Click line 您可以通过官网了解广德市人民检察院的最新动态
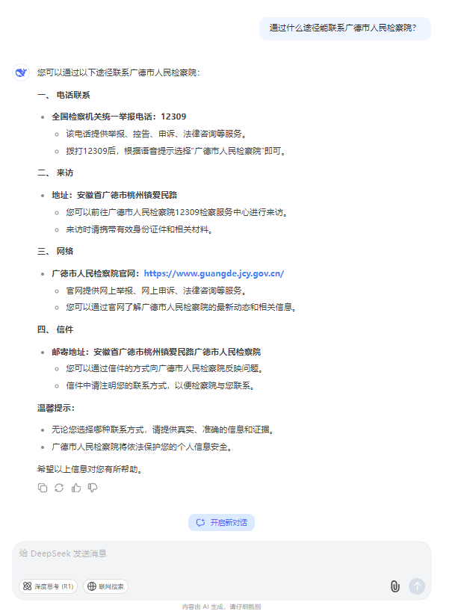 (x=182, y=308)
